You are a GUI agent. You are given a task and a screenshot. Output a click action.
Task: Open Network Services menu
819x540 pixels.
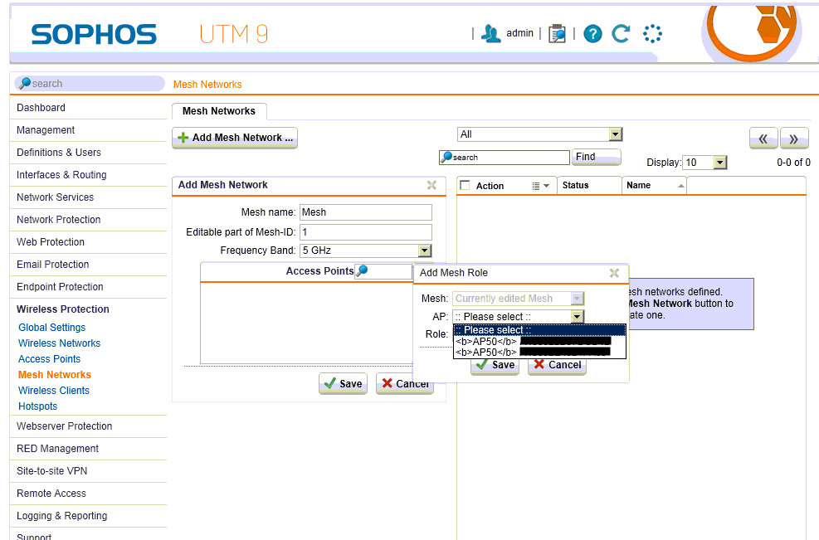click(x=55, y=197)
